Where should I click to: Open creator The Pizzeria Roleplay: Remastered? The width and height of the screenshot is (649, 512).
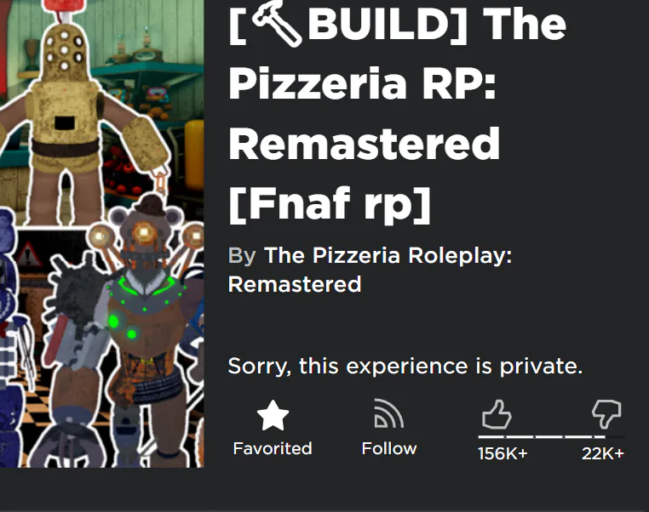pyautogui.click(x=370, y=270)
